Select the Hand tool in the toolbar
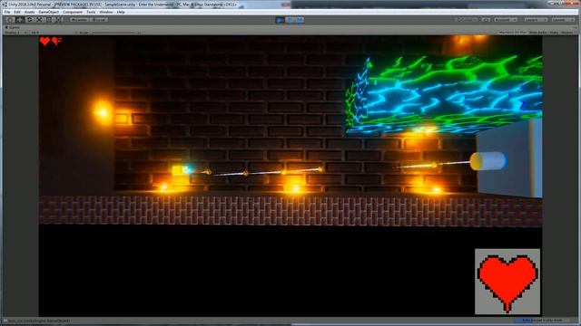This screenshot has width=581, height=326. 10,20
